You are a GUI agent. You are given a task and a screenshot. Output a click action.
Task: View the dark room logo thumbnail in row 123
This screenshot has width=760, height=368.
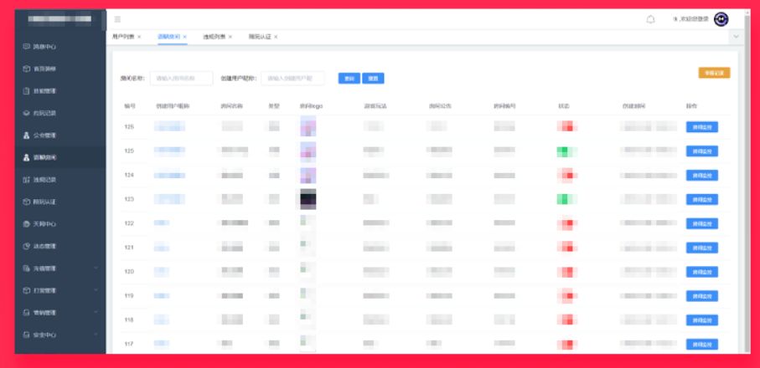tap(308, 199)
